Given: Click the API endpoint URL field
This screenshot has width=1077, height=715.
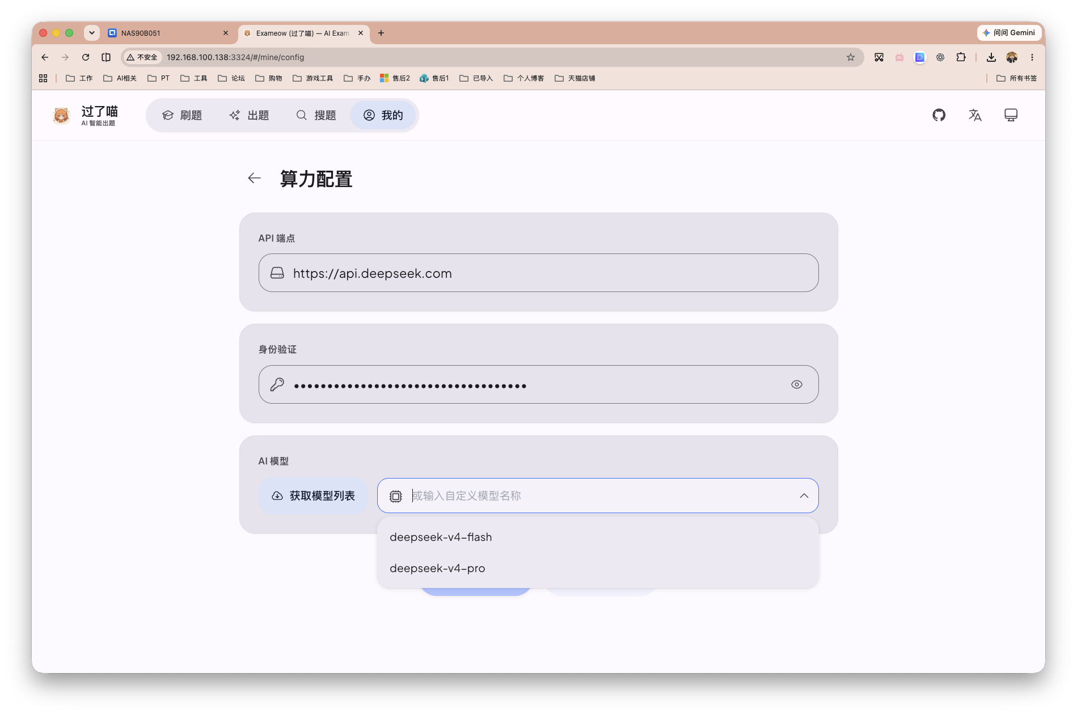Looking at the screenshot, I should click(x=538, y=273).
